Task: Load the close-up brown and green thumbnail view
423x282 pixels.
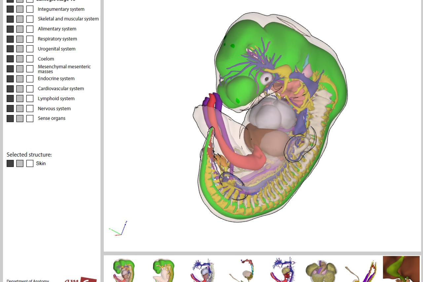Action: (x=401, y=269)
